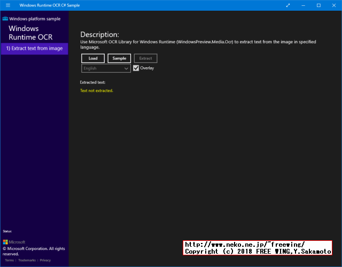Open the Privacy link
The width and height of the screenshot is (342, 267).
click(45, 260)
